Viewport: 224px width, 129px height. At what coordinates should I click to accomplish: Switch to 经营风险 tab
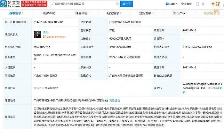[x=81, y=13]
